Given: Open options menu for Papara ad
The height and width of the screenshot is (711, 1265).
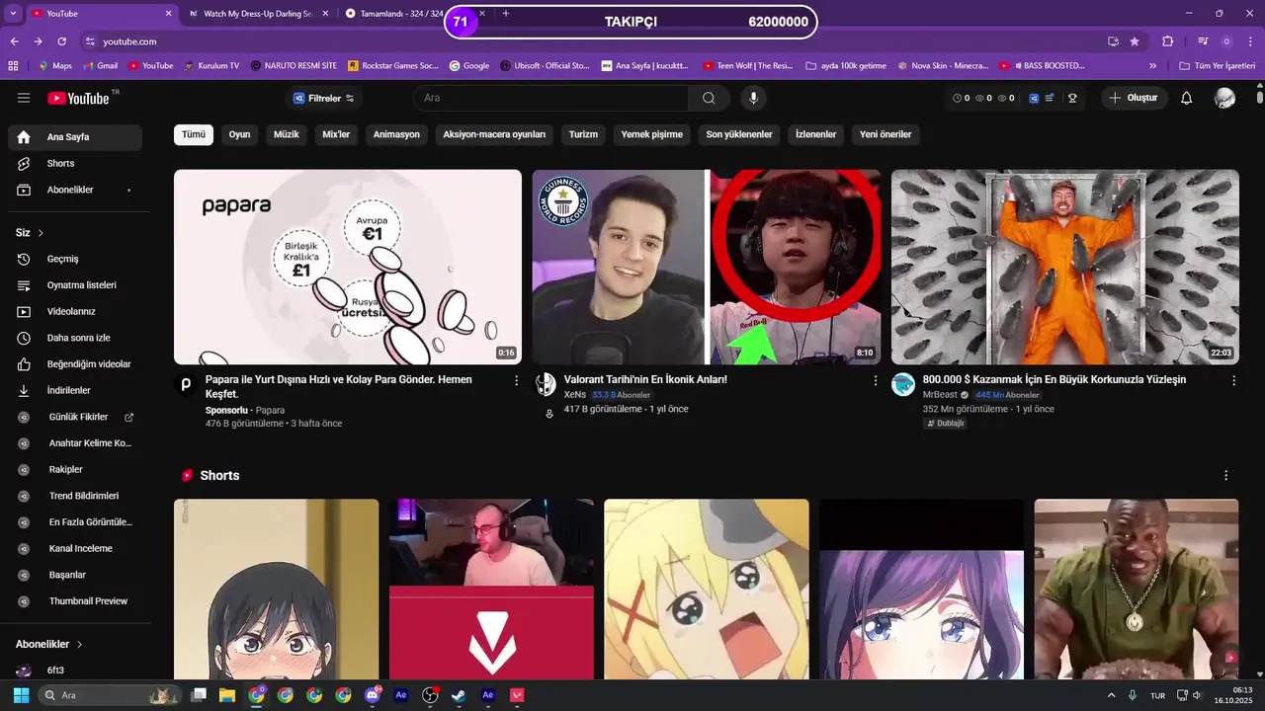Looking at the screenshot, I should 516,380.
